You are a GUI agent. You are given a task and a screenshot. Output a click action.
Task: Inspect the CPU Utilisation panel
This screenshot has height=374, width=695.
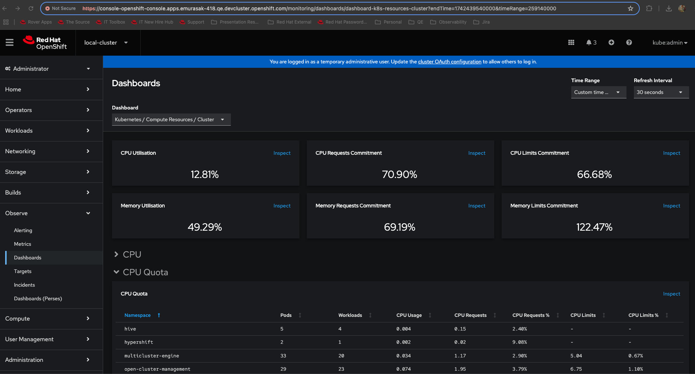coord(282,153)
